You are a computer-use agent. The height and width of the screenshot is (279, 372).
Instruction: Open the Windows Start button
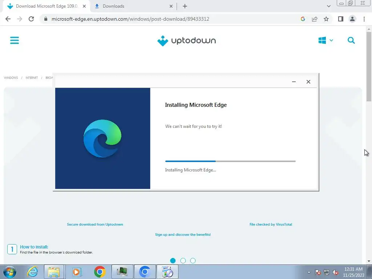(x=9, y=272)
